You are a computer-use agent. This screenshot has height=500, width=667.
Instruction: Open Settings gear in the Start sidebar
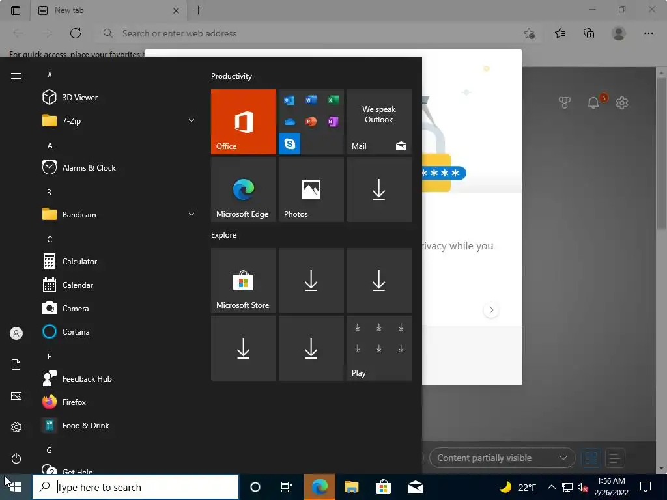point(16,427)
